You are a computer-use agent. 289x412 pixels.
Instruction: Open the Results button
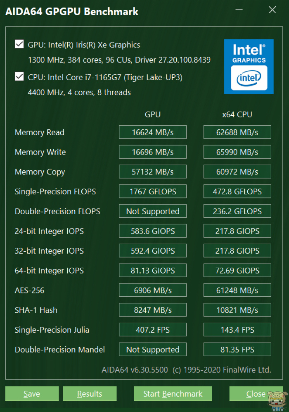coord(90,394)
